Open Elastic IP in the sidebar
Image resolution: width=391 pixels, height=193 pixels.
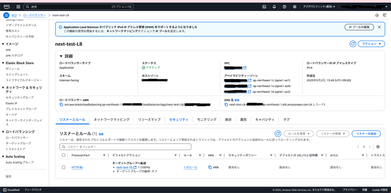[x=11, y=103]
